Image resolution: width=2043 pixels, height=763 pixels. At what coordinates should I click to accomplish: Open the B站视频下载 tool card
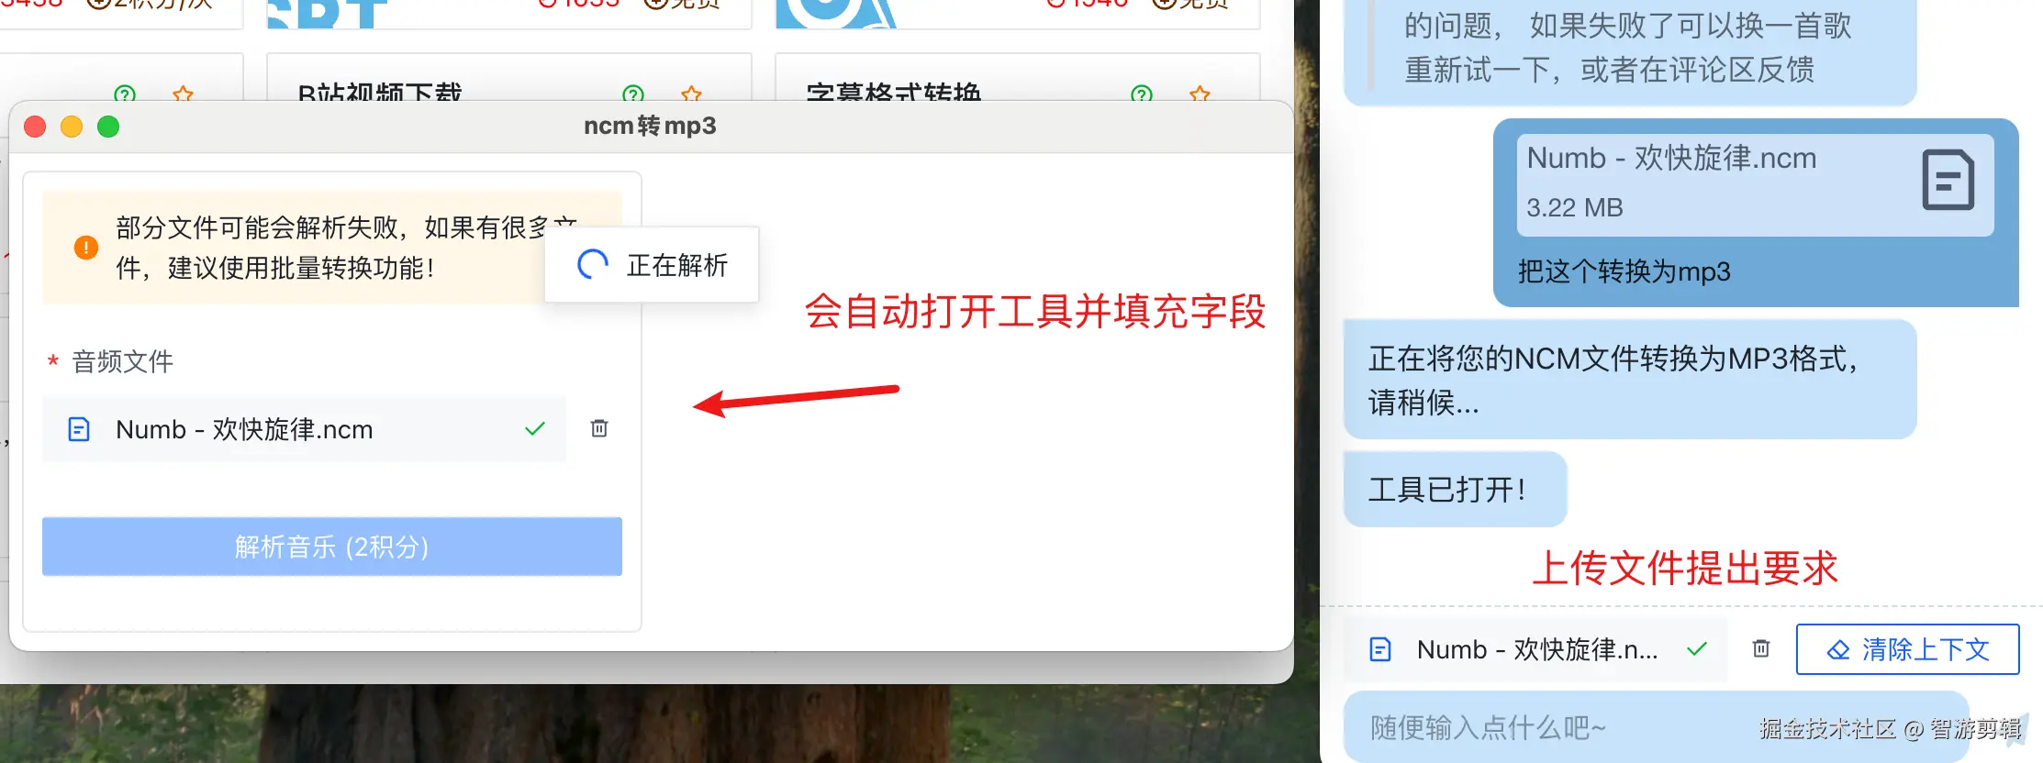tap(509, 77)
